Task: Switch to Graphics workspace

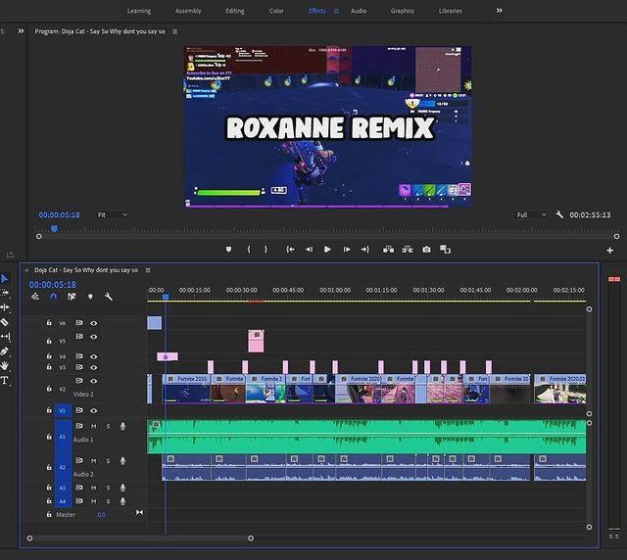Action: point(402,11)
